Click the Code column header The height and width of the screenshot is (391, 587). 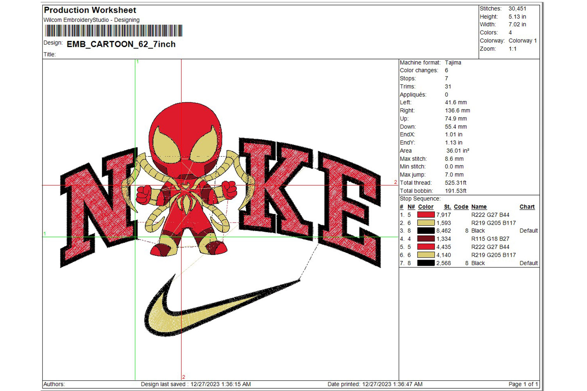461,207
